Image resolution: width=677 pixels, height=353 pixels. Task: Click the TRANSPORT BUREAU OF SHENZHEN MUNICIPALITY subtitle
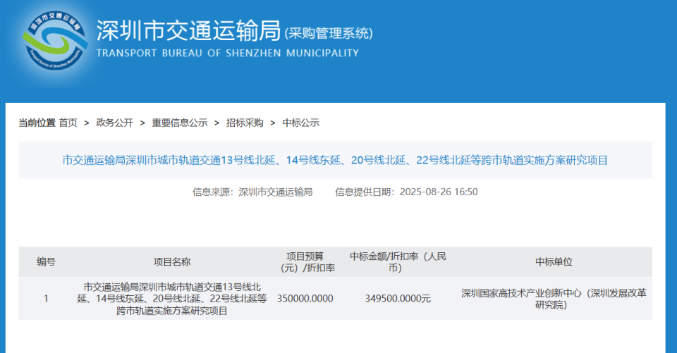[228, 53]
